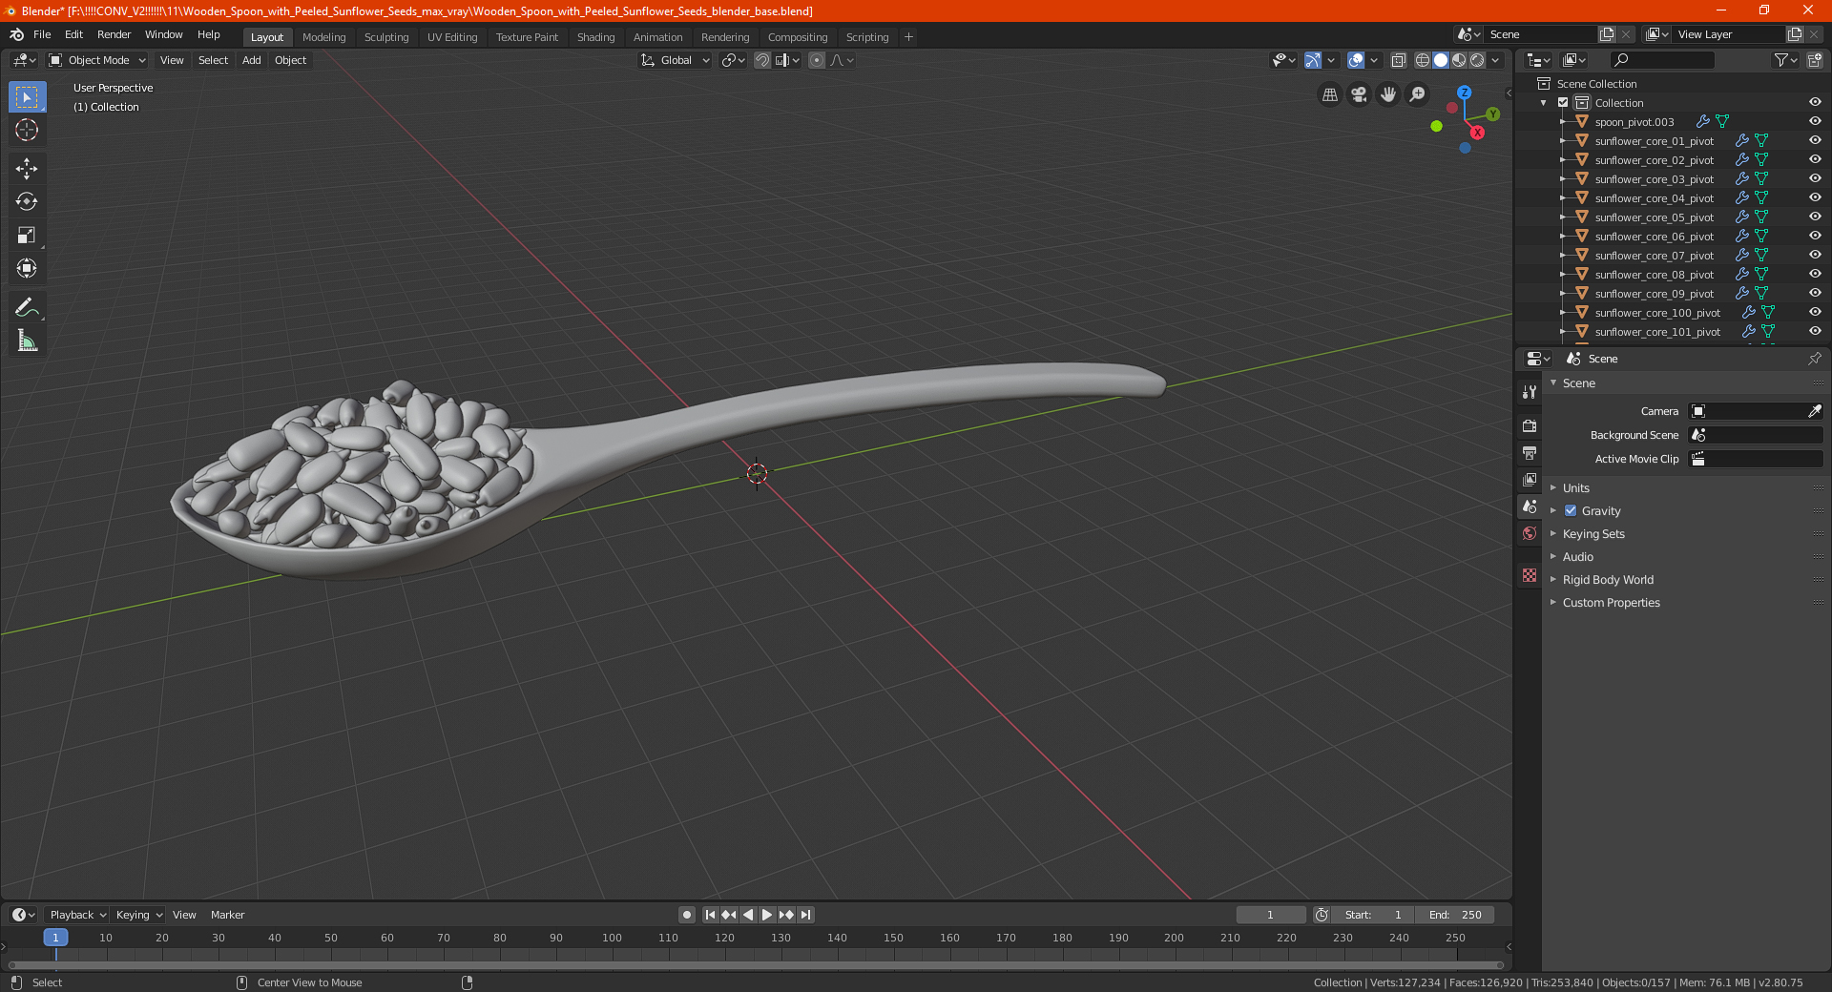The width and height of the screenshot is (1832, 992).
Task: Open the World properties tab
Action: coord(1530,533)
